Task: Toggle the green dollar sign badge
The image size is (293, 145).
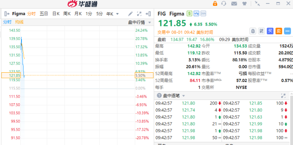Action: click(189, 14)
